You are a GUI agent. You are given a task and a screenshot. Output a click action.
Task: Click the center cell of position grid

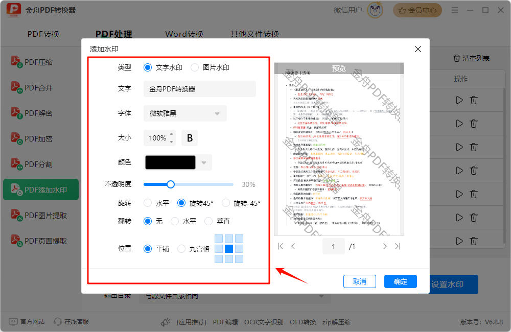pyautogui.click(x=229, y=249)
